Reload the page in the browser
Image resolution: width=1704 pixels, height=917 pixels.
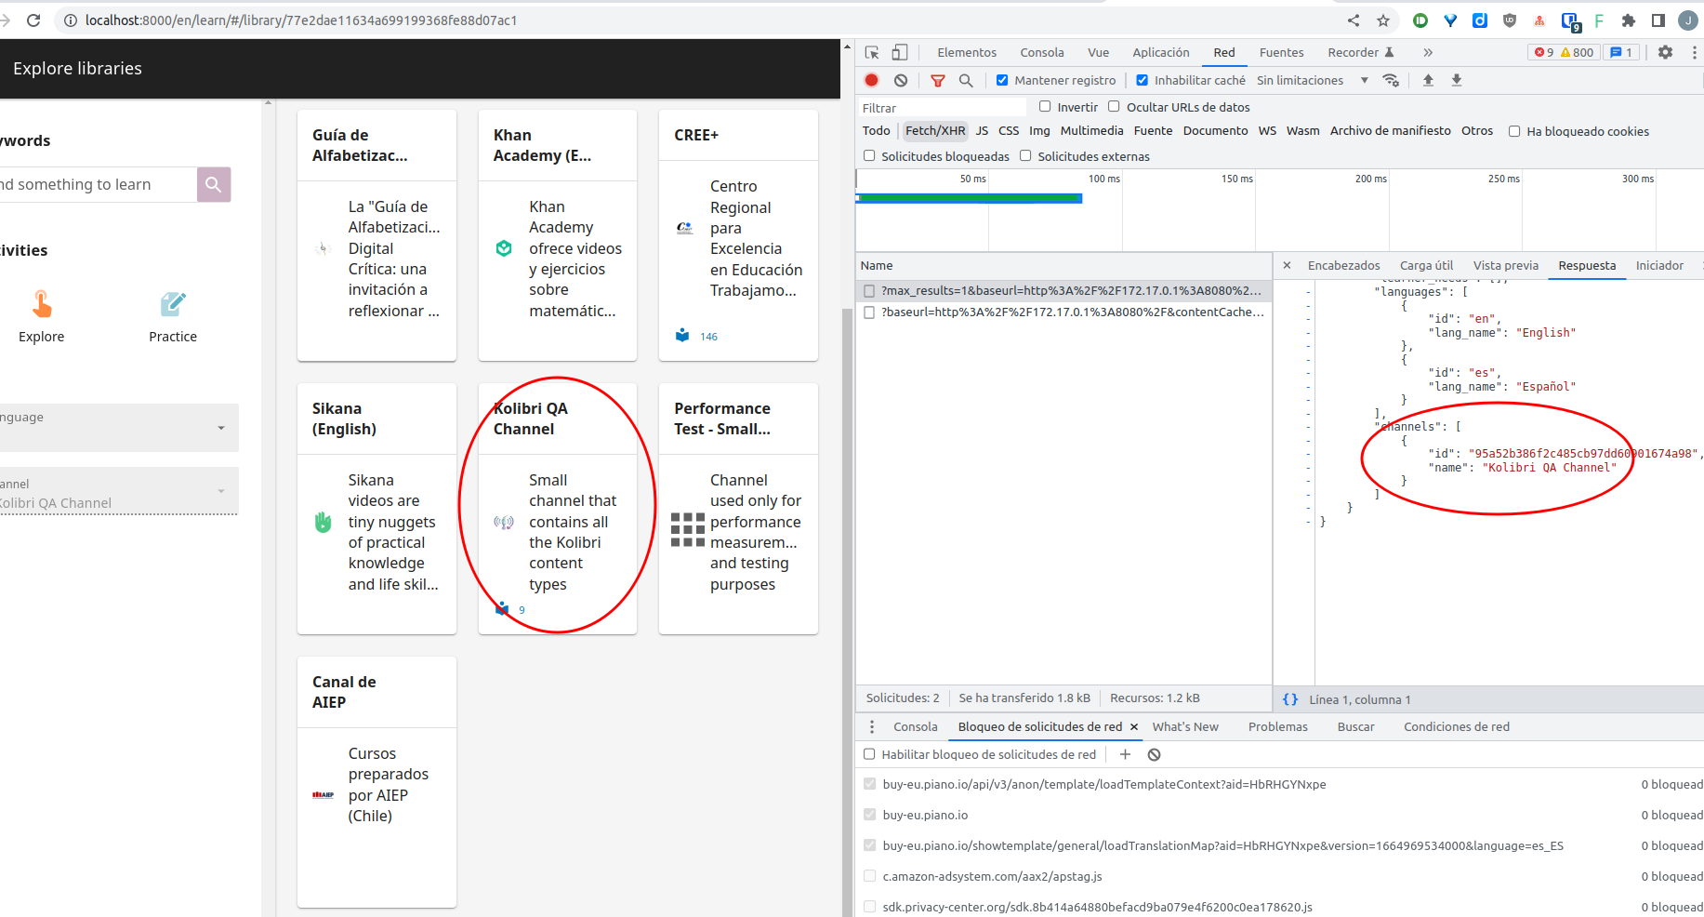[33, 20]
